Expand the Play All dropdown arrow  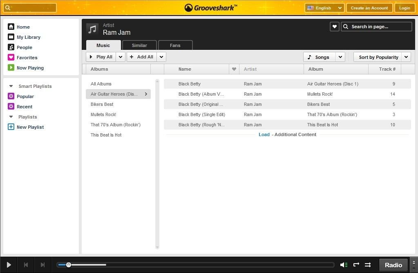(120, 56)
